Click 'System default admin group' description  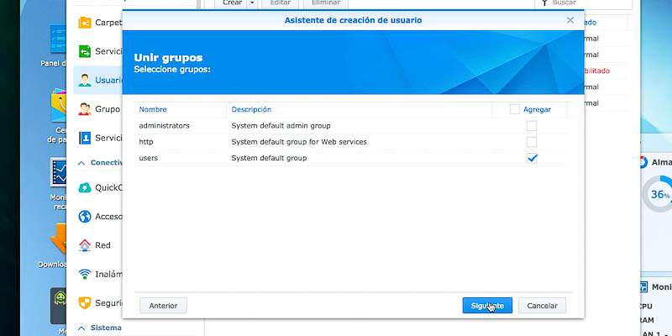click(x=281, y=126)
